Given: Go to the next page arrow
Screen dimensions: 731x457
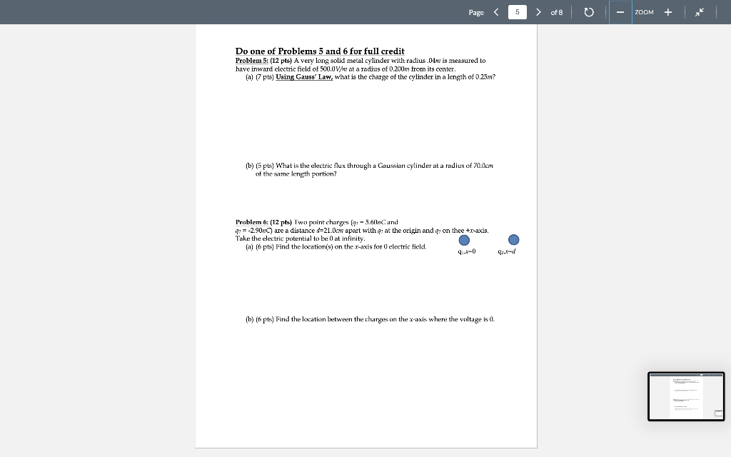Looking at the screenshot, I should (538, 12).
